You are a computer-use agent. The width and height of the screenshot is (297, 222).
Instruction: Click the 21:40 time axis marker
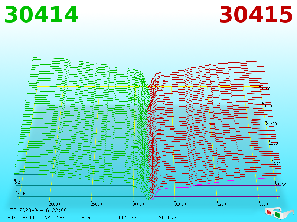click(277, 163)
